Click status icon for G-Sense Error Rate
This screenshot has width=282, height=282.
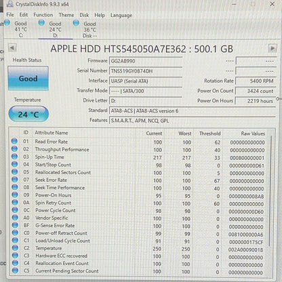15,225
